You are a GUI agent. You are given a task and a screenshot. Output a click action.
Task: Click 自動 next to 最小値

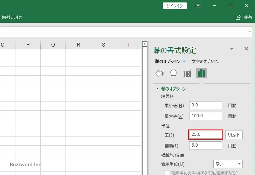232,105
